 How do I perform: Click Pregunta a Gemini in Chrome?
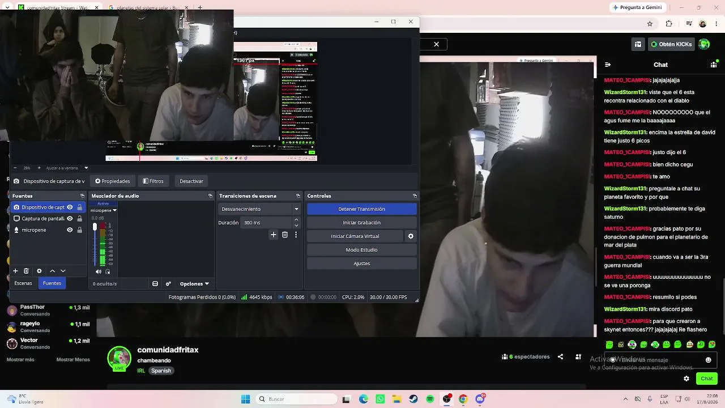637,7
